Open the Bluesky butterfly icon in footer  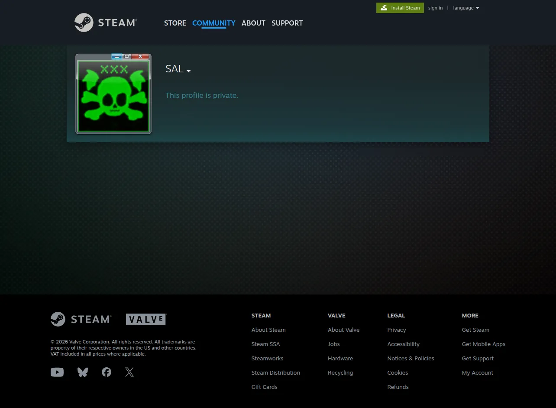coord(83,372)
